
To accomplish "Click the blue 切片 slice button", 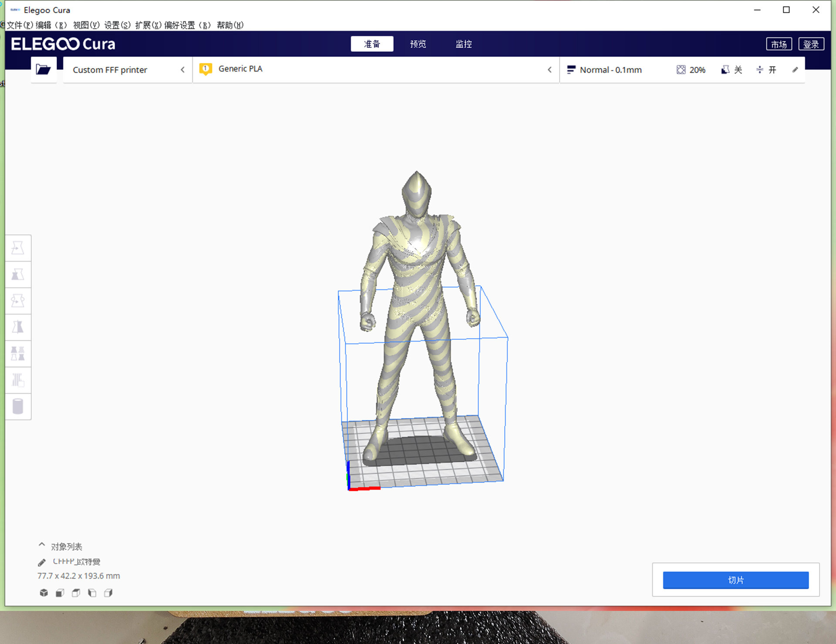I will coord(735,580).
